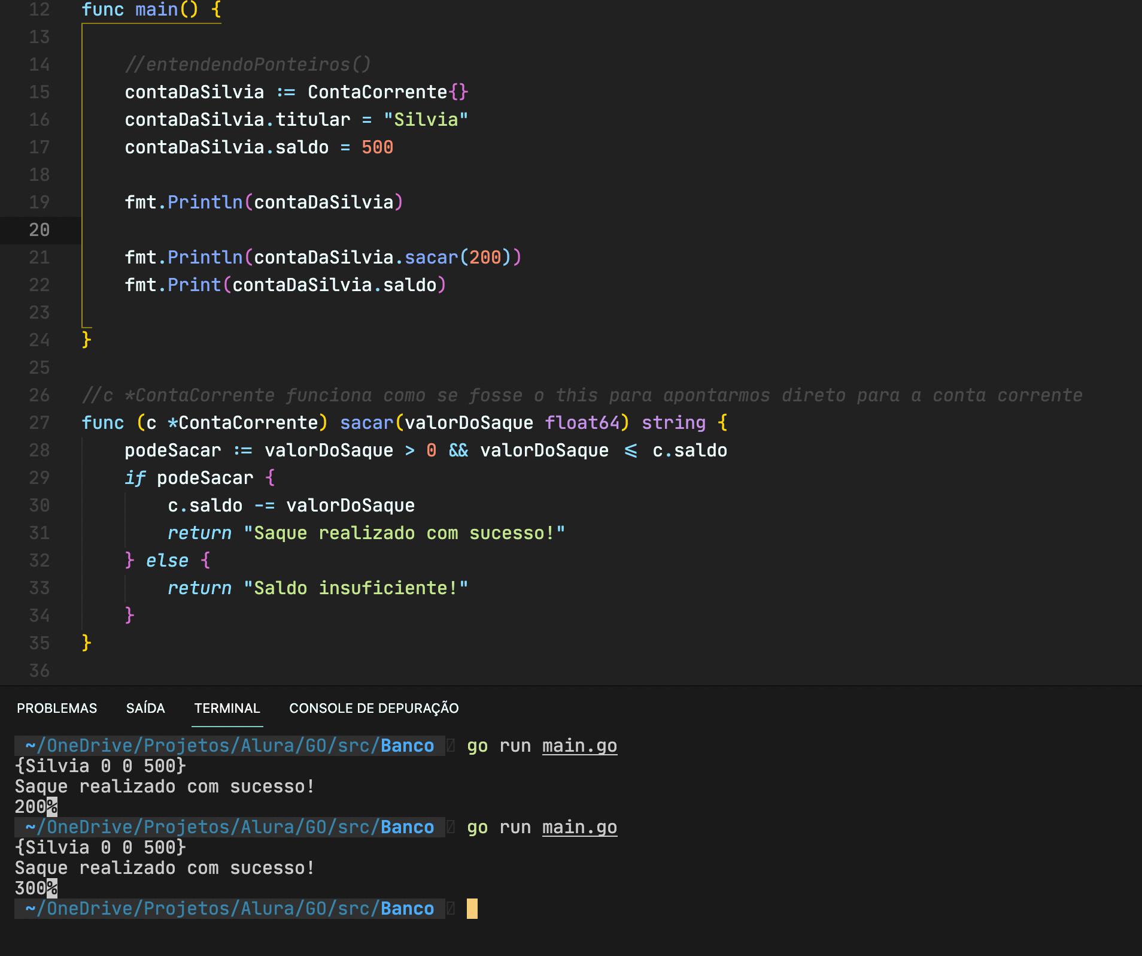Click "Saldo insuficiente!" string on line 33

tap(356, 588)
